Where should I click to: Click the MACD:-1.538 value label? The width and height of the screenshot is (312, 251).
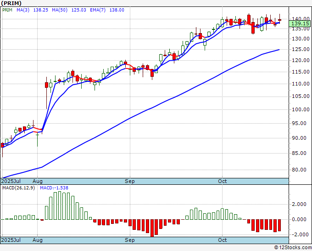tap(54, 188)
